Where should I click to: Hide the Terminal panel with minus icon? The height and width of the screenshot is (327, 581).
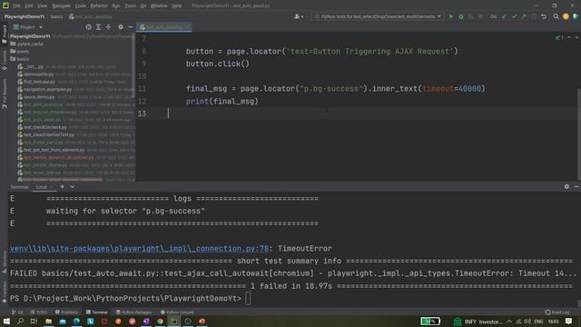click(x=576, y=186)
